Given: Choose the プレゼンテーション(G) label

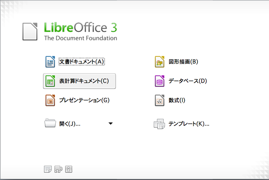Looking at the screenshot, I should [84, 100].
